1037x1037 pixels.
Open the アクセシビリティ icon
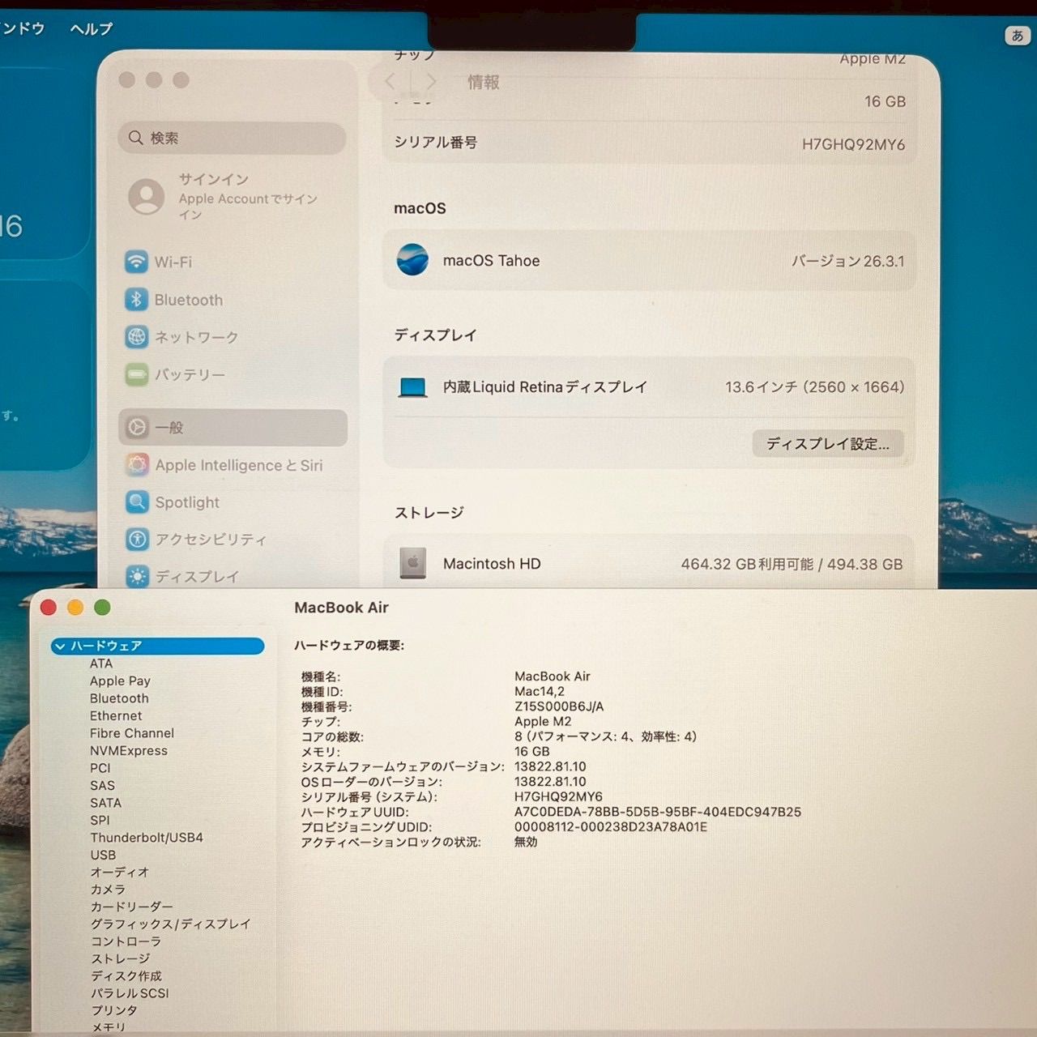coord(137,539)
